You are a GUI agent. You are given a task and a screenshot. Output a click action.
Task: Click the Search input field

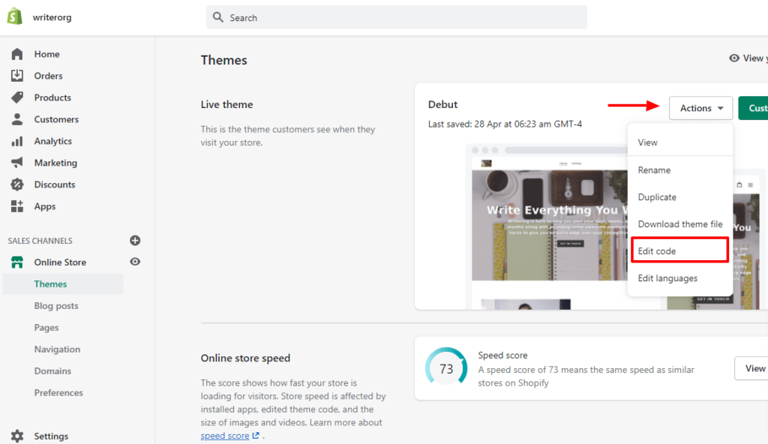(396, 17)
